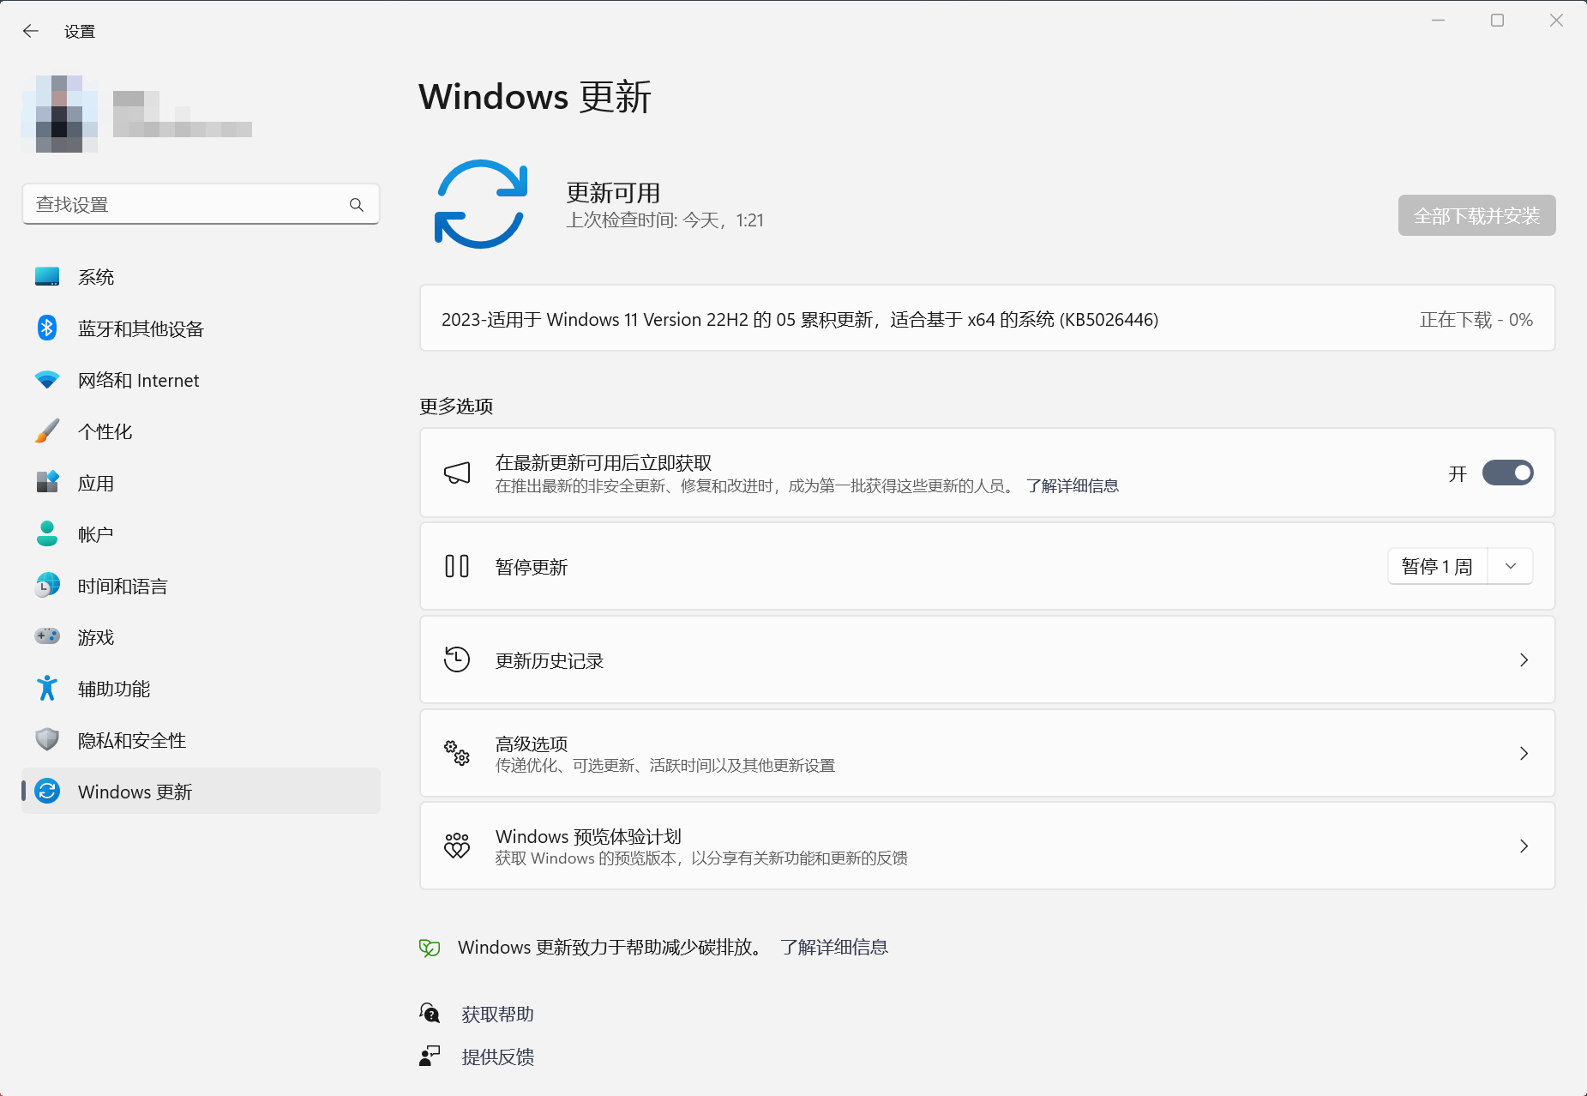1587x1096 pixels.
Task: Turn off get latest updates toggle
Action: click(x=1507, y=473)
